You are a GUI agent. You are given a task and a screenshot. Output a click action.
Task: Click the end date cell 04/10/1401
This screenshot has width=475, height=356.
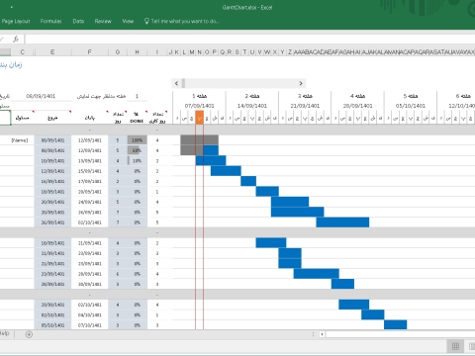pos(89,314)
